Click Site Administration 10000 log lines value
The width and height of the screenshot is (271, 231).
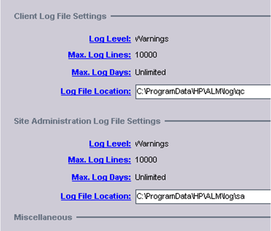click(x=146, y=160)
